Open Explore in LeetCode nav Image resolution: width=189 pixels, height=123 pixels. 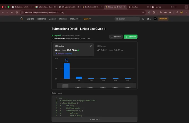point(30,19)
